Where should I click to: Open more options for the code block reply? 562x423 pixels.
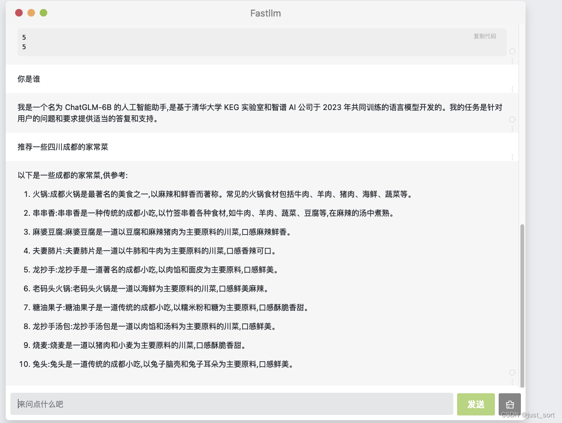(512, 61)
